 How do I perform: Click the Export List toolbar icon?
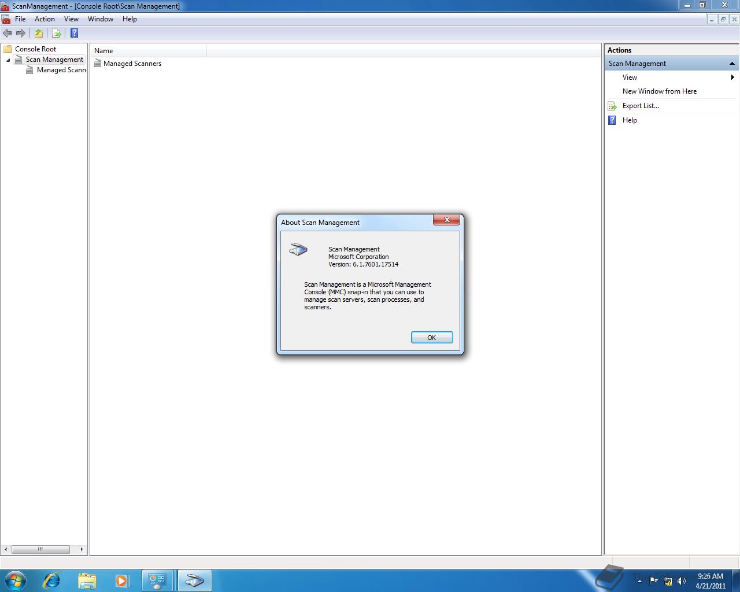pos(57,33)
